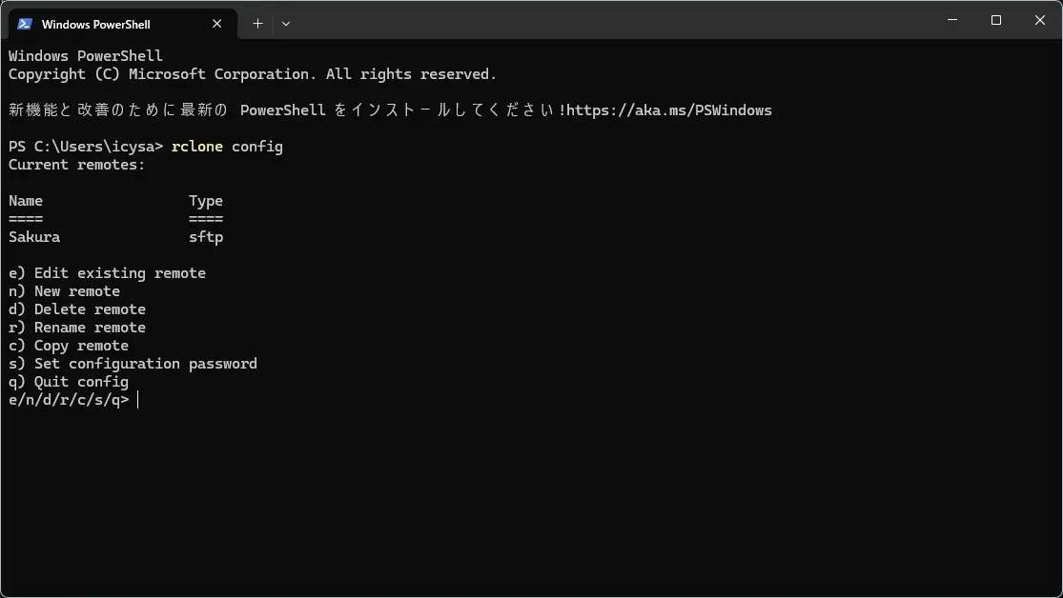1063x598 pixels.
Task: Click the 'Edit existing remote' option line
Action: click(107, 273)
